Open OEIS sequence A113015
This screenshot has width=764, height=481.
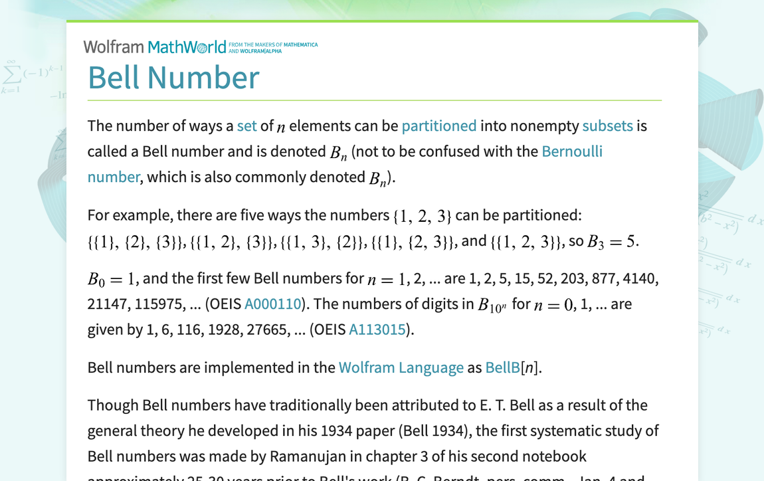pyautogui.click(x=377, y=329)
